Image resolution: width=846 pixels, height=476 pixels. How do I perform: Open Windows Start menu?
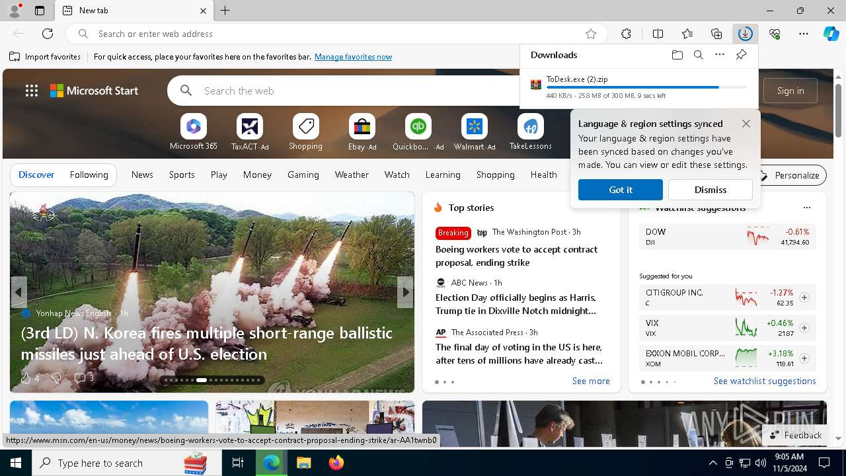(x=16, y=463)
